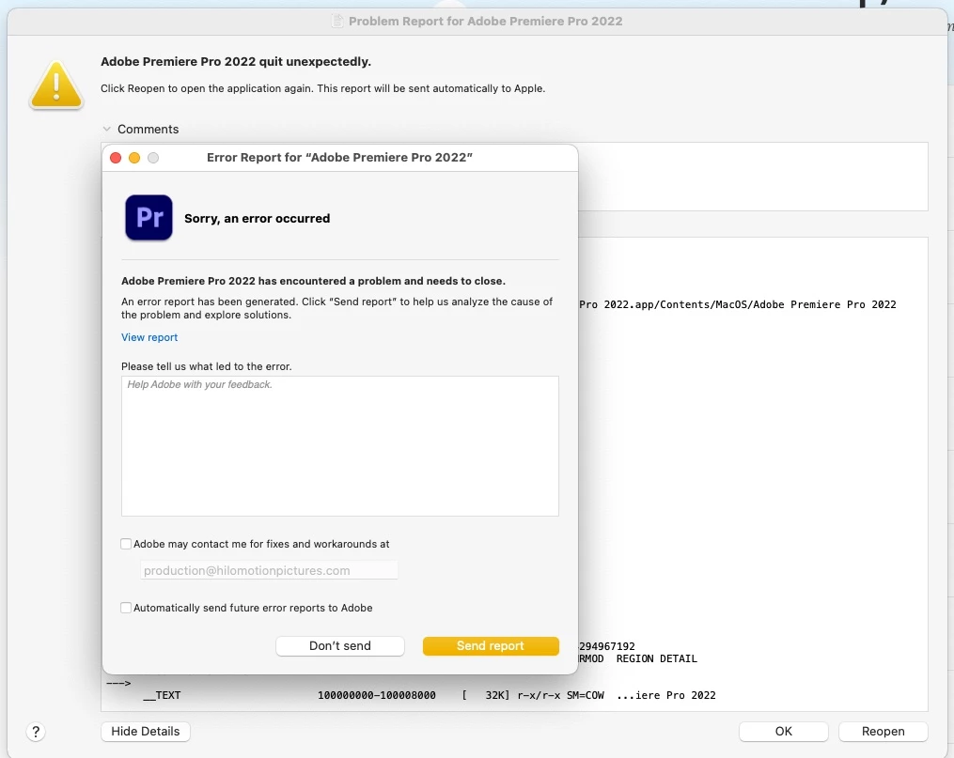Select the __TEXT row in report details
954x758 pixels.
pyautogui.click(x=430, y=695)
